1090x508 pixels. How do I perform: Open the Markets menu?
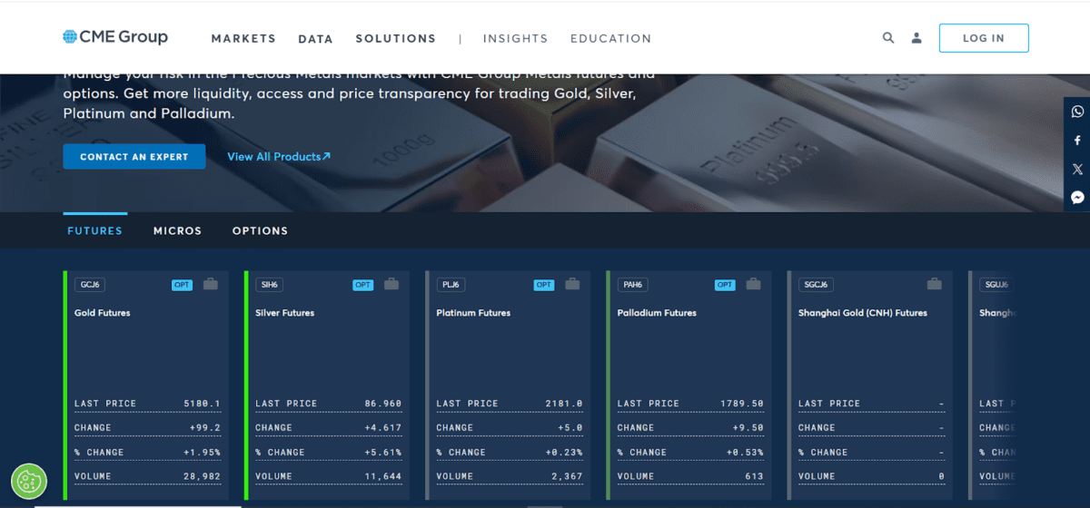(243, 39)
